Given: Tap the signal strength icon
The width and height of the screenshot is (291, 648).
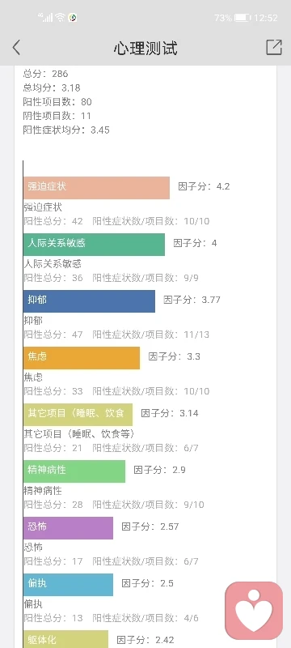Looking at the screenshot, I should [x=45, y=17].
